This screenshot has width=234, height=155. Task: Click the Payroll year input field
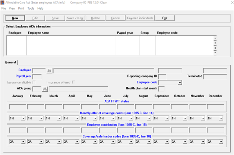[37, 76]
